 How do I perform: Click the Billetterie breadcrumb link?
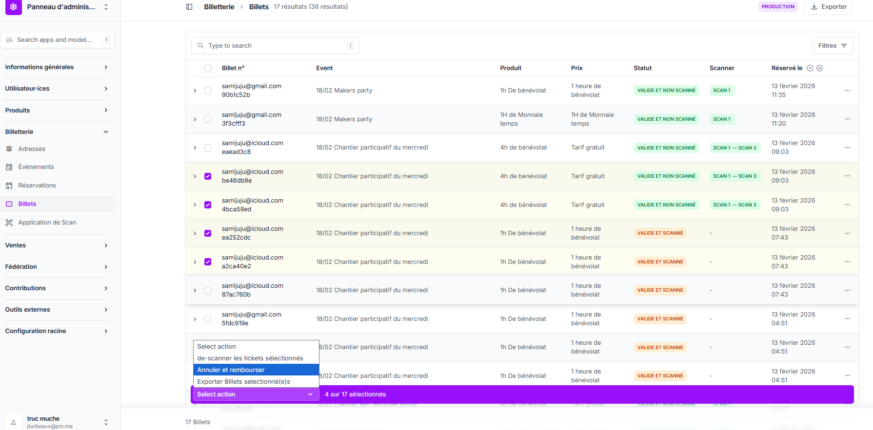(x=219, y=7)
